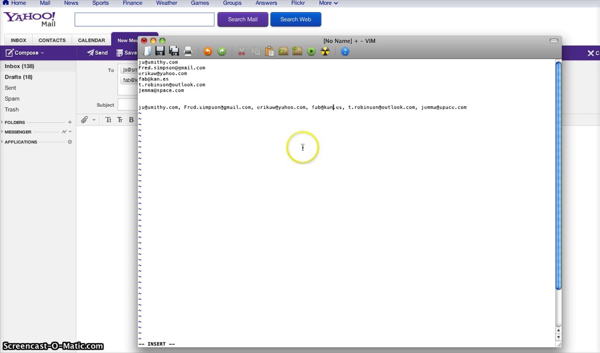Image resolution: width=600 pixels, height=353 pixels.
Task: Click the attach file paperclip icon
Action: click(84, 120)
